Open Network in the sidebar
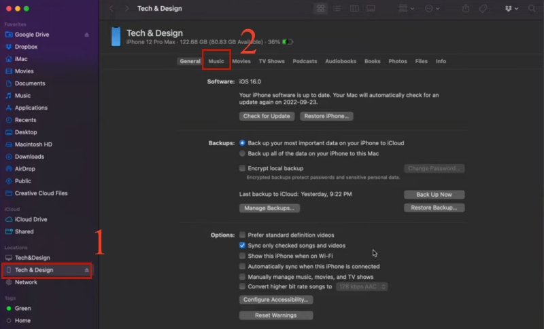 point(26,282)
